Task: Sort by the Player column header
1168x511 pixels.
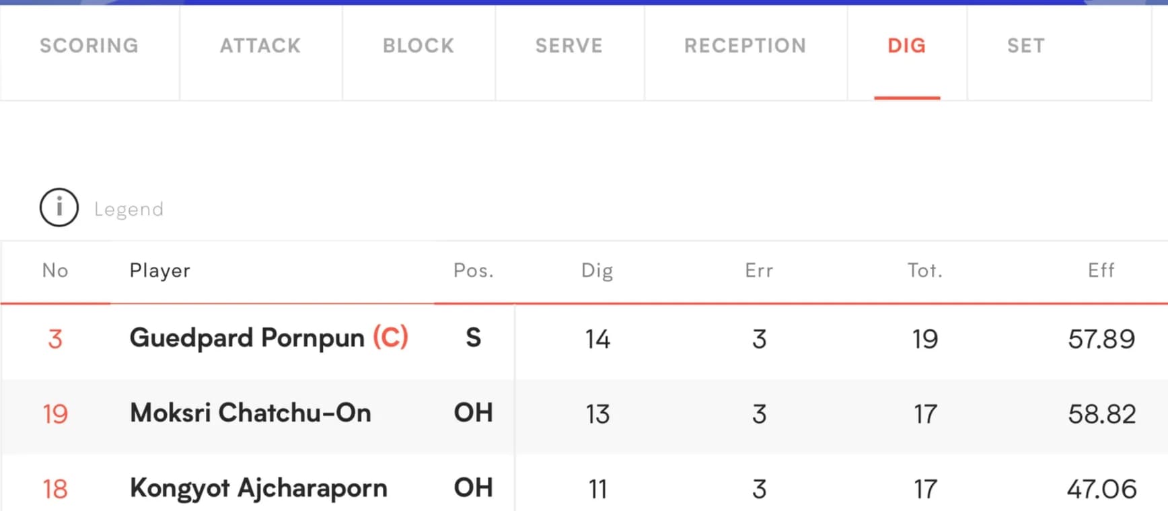Action: (x=160, y=270)
